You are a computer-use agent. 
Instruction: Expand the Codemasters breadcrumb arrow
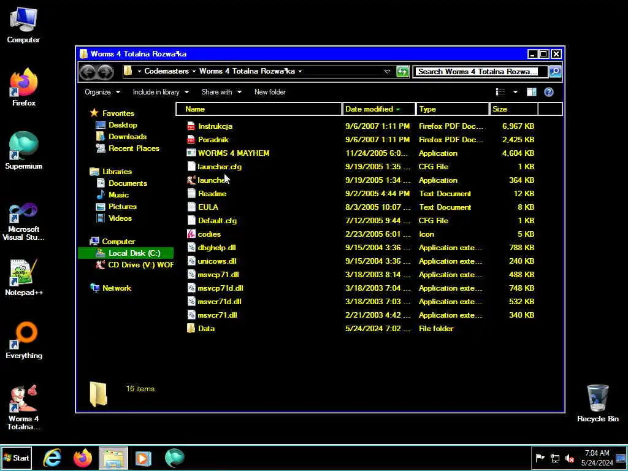coord(194,71)
